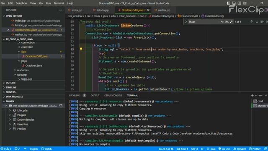Screen dimensions: 268x151
Task: Click the Watch button in status bar
Action: click(46, 149)
